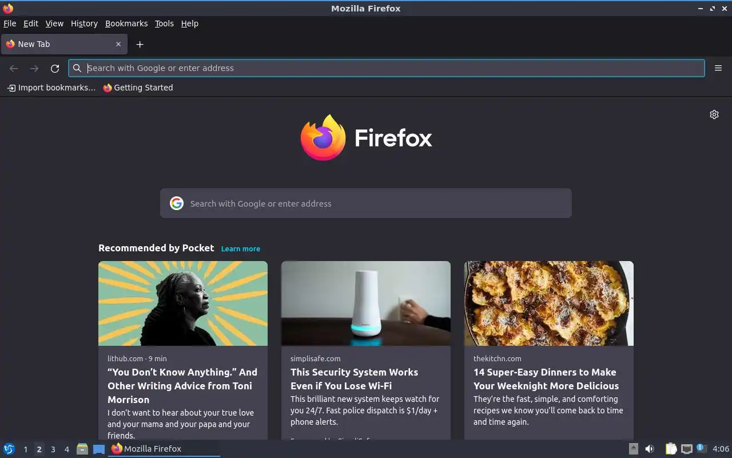Screen dimensions: 732x458
Task: Reload the current page
Action: [x=55, y=68]
